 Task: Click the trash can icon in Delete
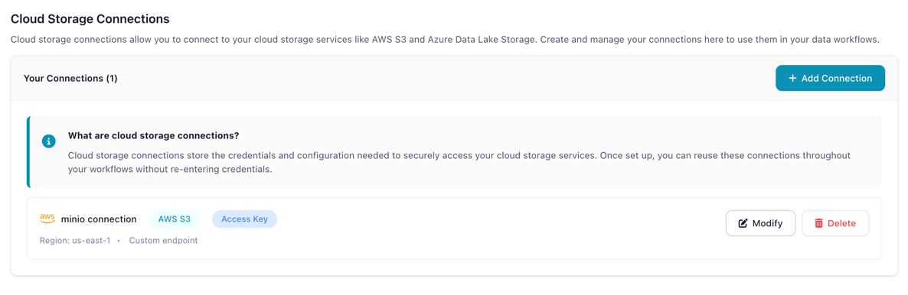(x=819, y=223)
